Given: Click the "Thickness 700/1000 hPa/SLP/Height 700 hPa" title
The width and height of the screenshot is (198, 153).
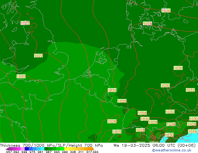Looking at the screenshot, I should pos(51,146).
